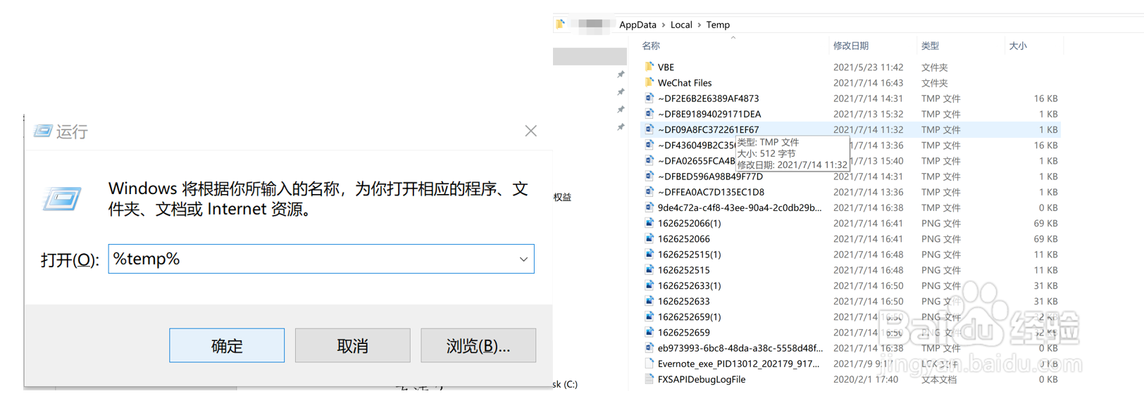The height and width of the screenshot is (403, 1144).
Task: Select the ~DF8E91894029171DEA file icon
Action: 649,113
